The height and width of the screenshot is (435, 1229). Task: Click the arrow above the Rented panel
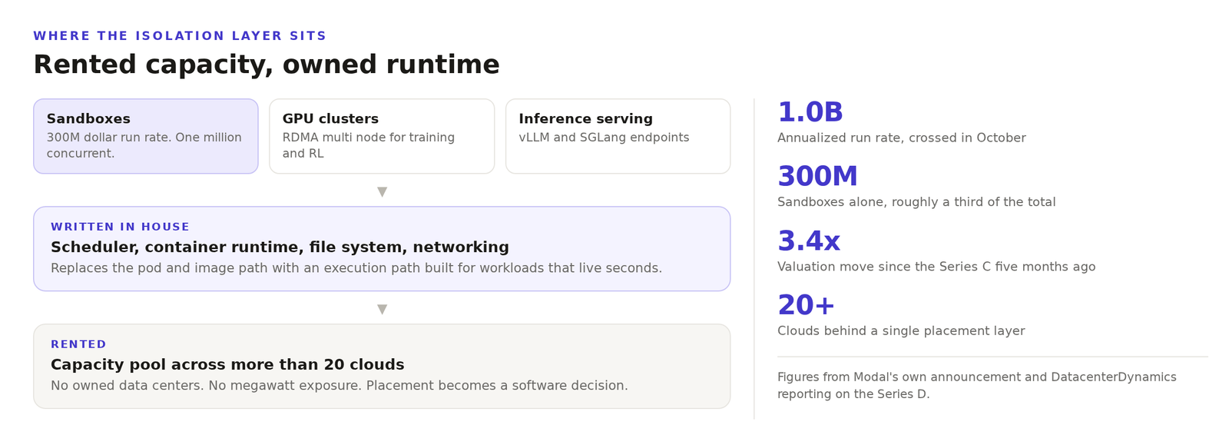(382, 309)
